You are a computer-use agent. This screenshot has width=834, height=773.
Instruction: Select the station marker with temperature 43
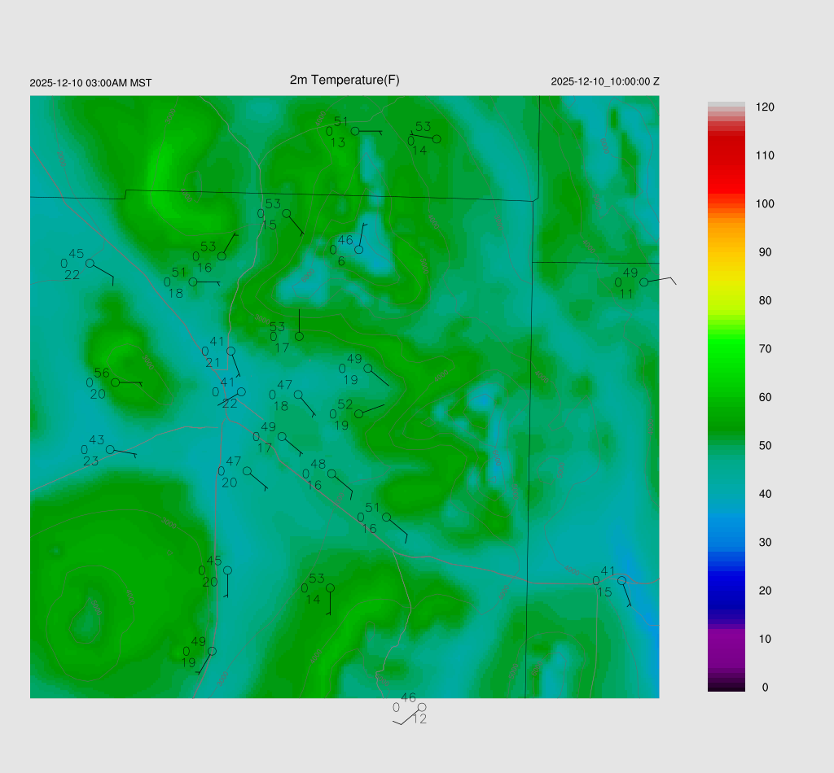pyautogui.click(x=110, y=449)
